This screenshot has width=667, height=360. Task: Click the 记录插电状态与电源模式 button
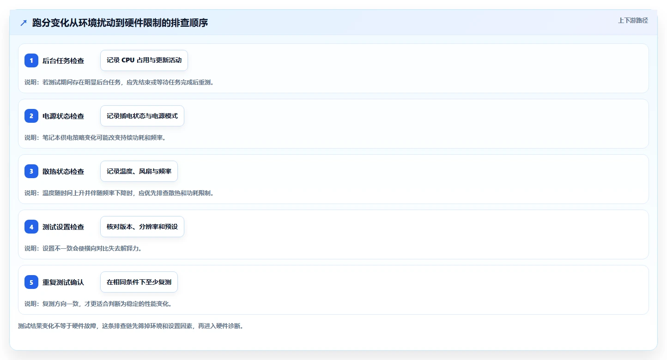pos(142,116)
